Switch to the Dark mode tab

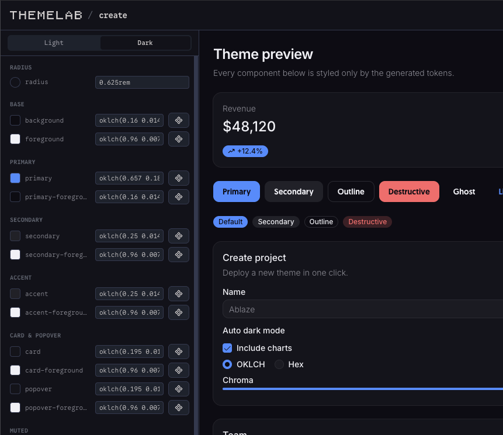click(x=145, y=43)
